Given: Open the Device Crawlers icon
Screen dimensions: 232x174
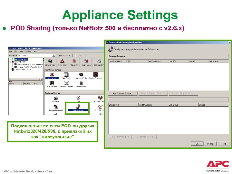Looking at the screenshot, I should (x=95, y=76).
